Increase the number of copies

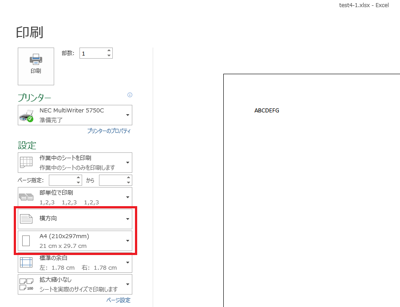tap(109, 51)
